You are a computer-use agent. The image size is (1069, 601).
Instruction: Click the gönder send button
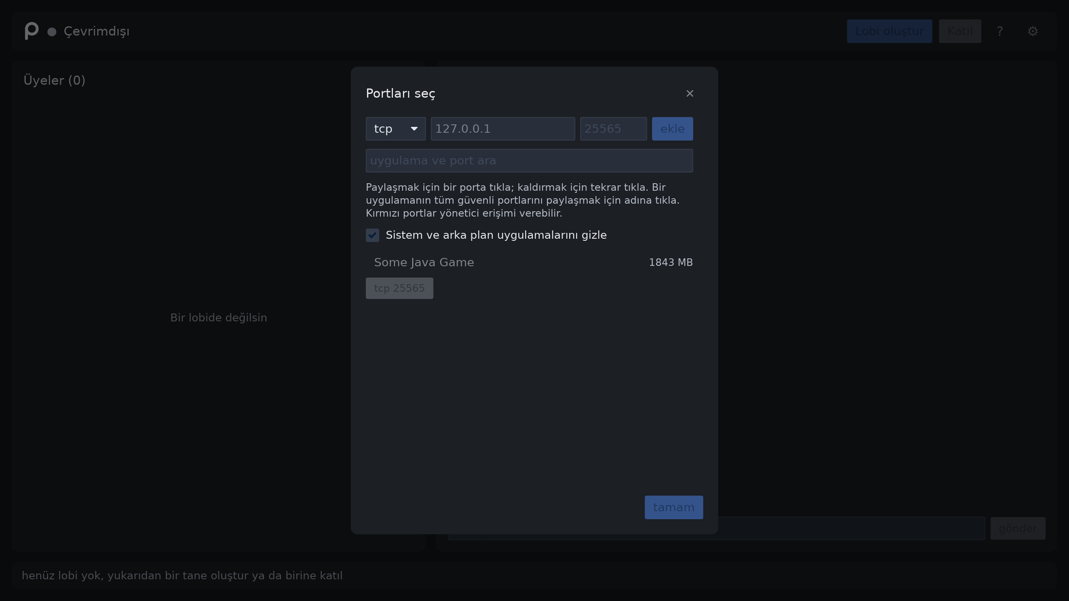(x=1018, y=528)
